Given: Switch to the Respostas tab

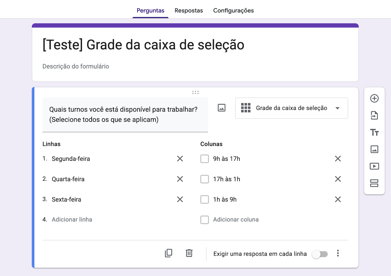Looking at the screenshot, I should coord(188,10).
